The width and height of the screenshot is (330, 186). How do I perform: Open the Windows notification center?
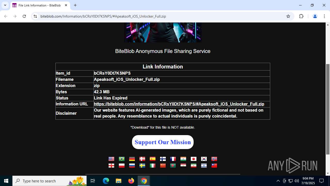(321, 181)
